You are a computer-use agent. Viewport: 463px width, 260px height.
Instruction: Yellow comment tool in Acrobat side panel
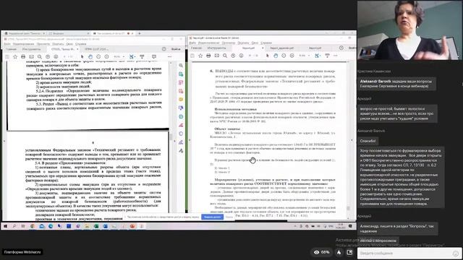click(x=181, y=100)
